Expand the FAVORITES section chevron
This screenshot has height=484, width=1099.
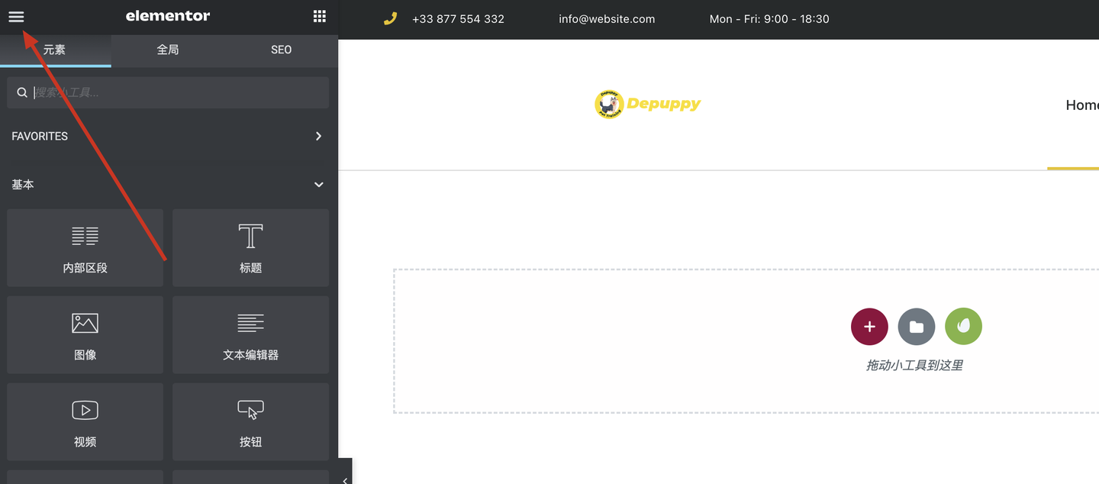click(319, 136)
